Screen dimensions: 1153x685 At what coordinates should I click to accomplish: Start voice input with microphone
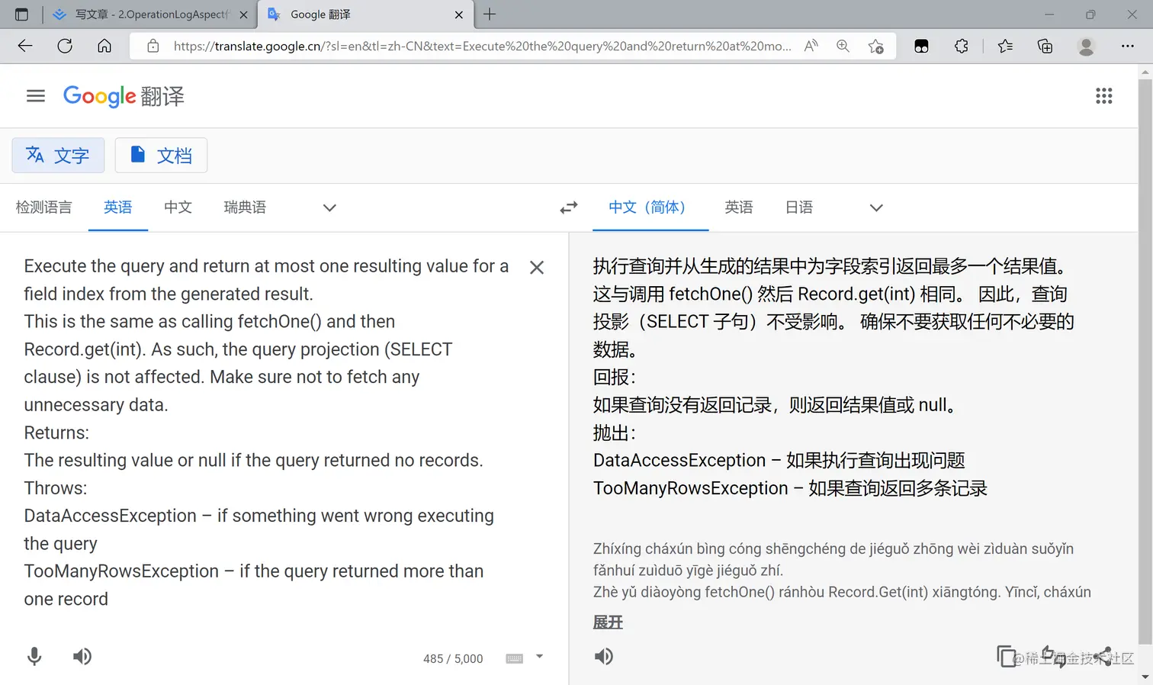coord(34,657)
